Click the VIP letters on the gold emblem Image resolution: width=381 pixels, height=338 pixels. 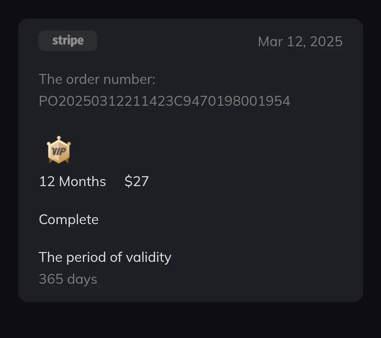pos(59,151)
